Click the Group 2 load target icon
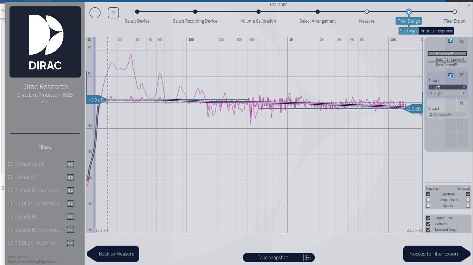The height and width of the screenshot is (265, 473). (462, 103)
